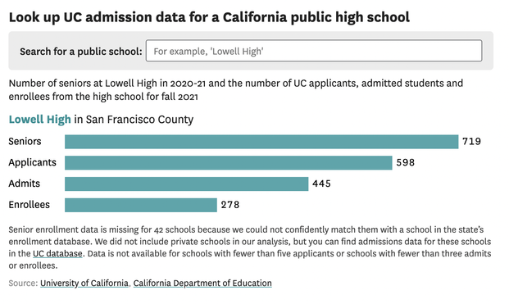Open the UC database link
The image size is (509, 304).
pyautogui.click(x=57, y=254)
